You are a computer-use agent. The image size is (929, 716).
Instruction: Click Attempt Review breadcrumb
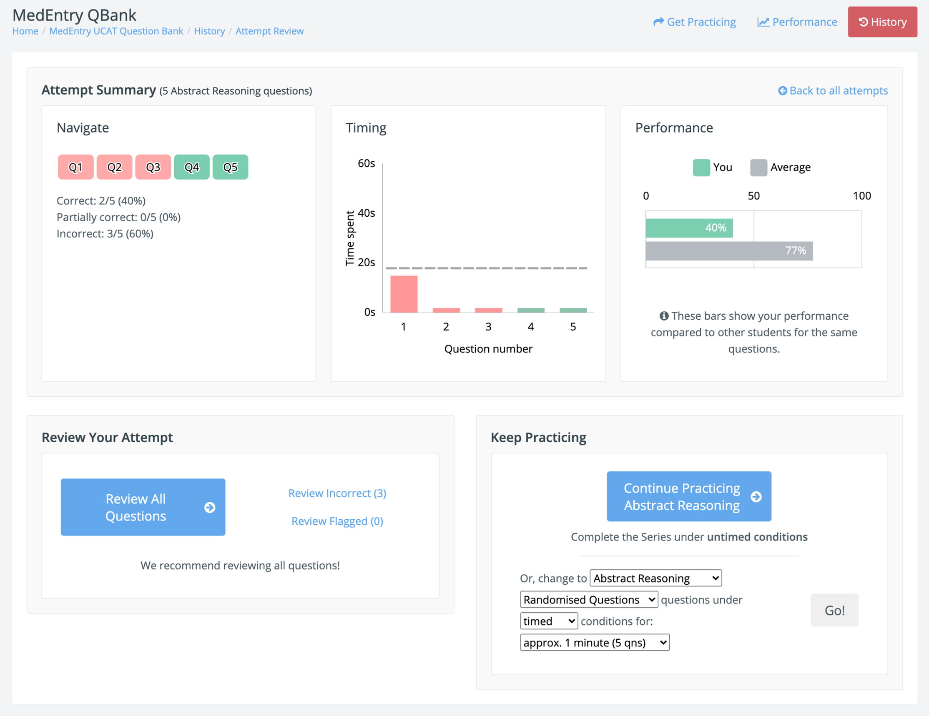point(270,31)
